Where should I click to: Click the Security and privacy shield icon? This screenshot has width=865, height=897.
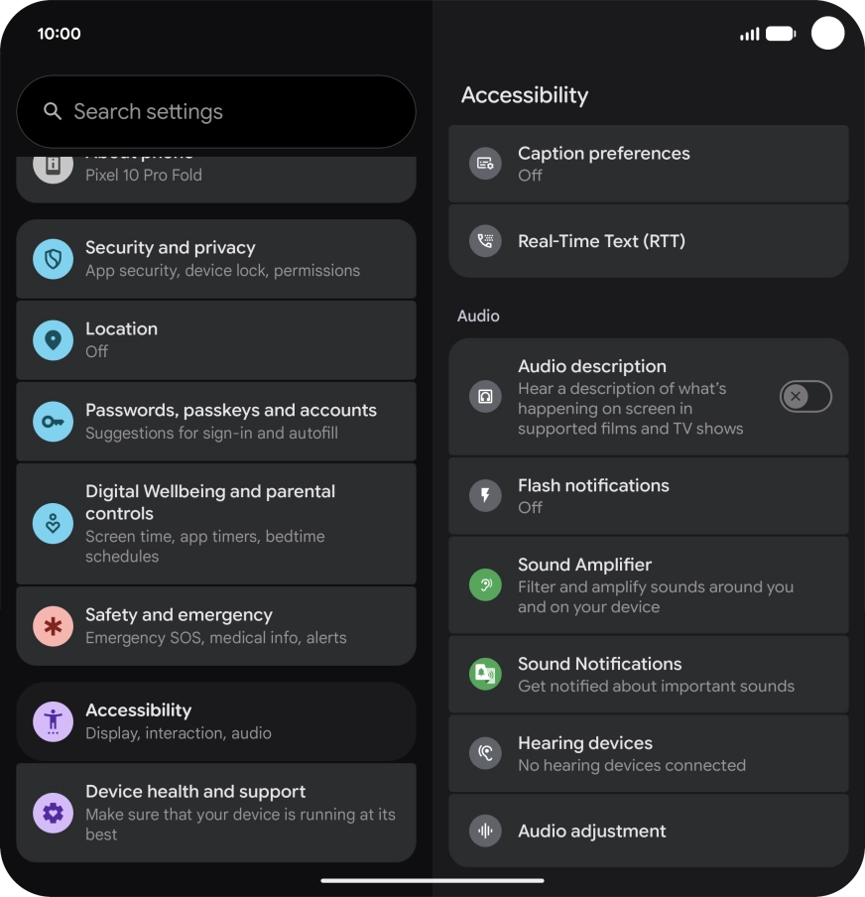point(53,259)
